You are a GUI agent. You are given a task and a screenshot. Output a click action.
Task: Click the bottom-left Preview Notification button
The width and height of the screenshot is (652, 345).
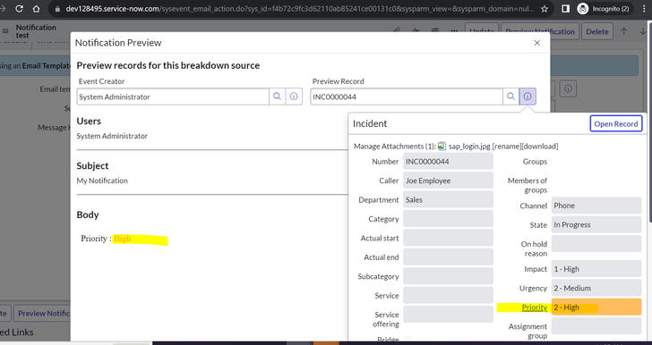click(x=42, y=313)
